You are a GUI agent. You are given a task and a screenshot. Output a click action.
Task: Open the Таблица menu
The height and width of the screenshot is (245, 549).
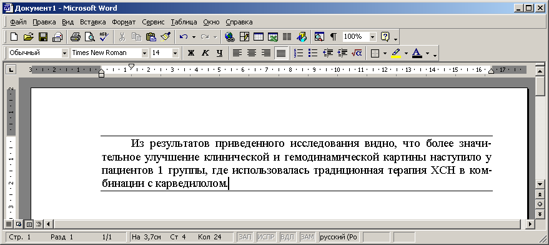tap(184, 22)
